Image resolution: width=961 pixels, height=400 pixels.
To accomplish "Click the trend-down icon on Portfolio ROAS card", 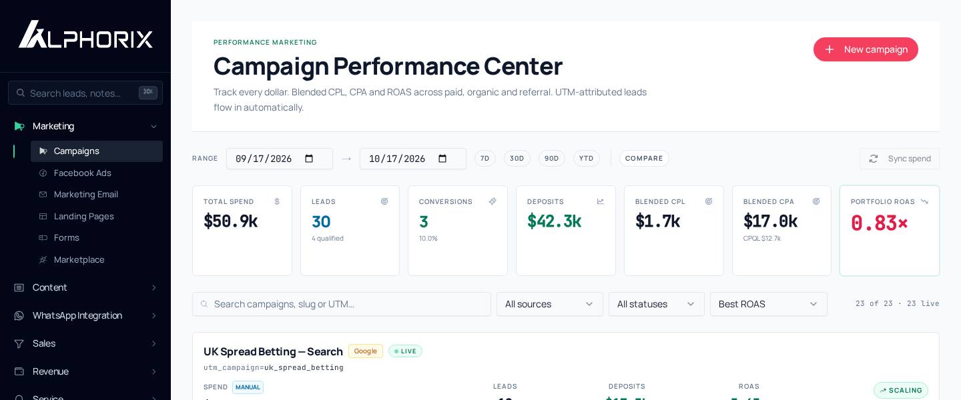I will [x=924, y=201].
